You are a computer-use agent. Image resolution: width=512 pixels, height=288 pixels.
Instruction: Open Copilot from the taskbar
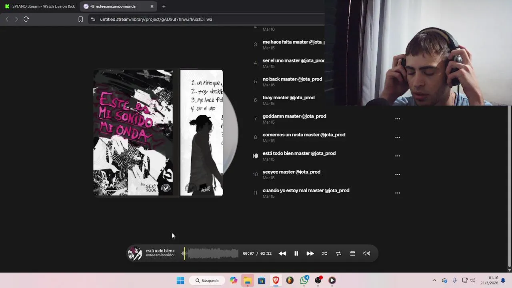click(x=234, y=280)
